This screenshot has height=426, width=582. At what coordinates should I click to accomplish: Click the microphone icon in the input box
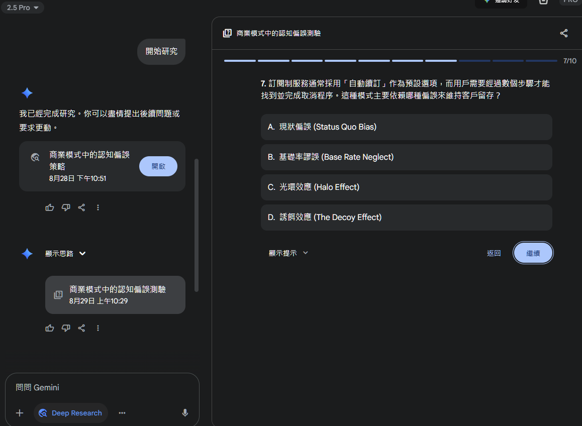pyautogui.click(x=185, y=413)
